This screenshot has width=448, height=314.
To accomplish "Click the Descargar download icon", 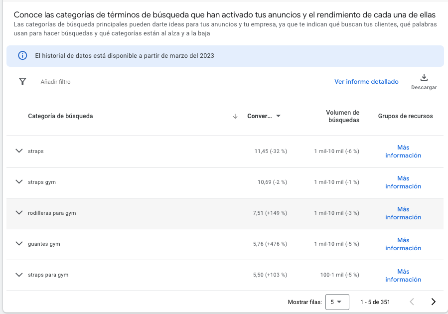I will pos(424,78).
